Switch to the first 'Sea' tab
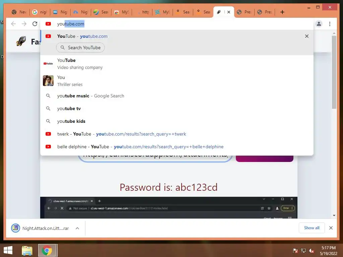343x257 pixels. point(101,12)
